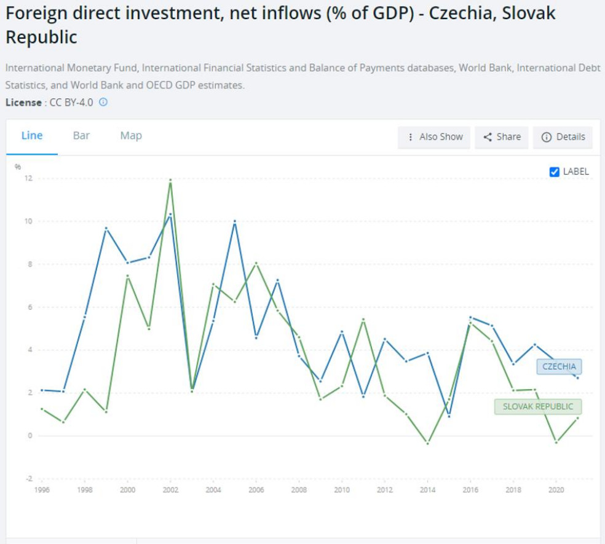The width and height of the screenshot is (605, 544).
Task: Click Slovak Republic's 2002 peak data point
Action: 170,180
